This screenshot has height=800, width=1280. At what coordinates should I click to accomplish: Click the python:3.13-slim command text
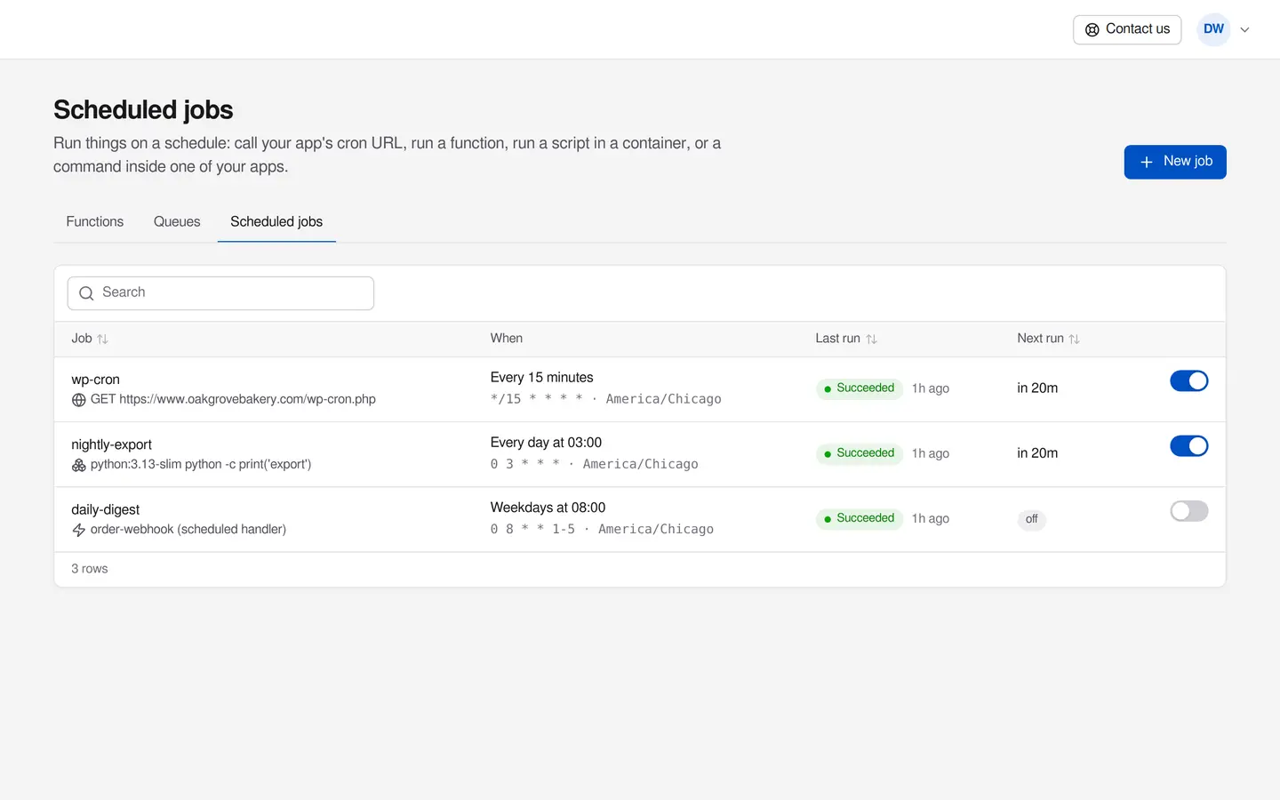tap(201, 464)
